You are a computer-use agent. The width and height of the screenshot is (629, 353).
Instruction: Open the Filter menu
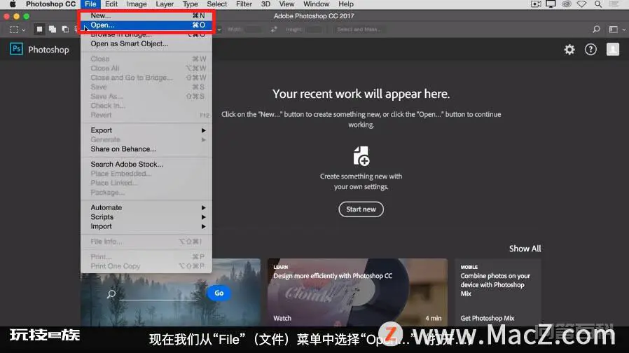click(x=244, y=4)
